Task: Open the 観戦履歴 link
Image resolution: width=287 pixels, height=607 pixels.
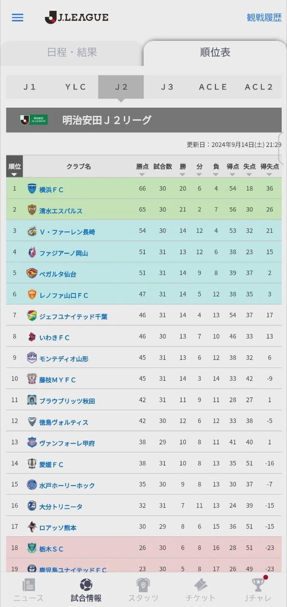Action: [x=264, y=17]
